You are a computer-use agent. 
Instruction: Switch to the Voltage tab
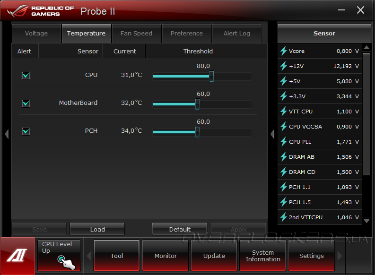(x=36, y=34)
